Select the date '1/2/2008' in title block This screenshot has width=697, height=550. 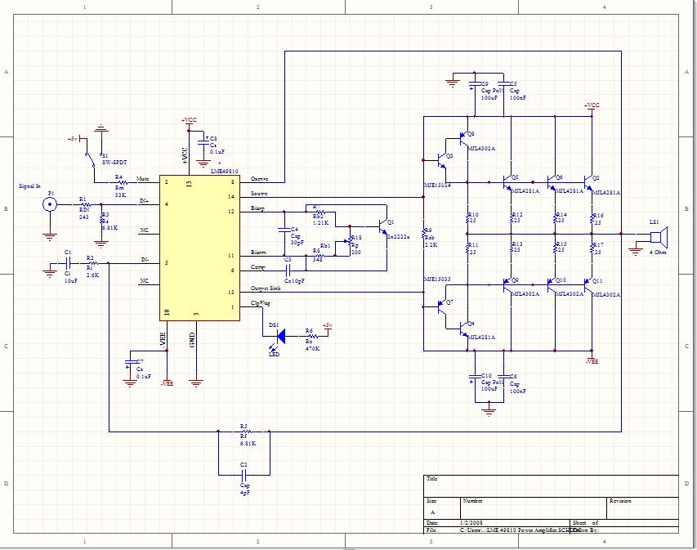[471, 523]
